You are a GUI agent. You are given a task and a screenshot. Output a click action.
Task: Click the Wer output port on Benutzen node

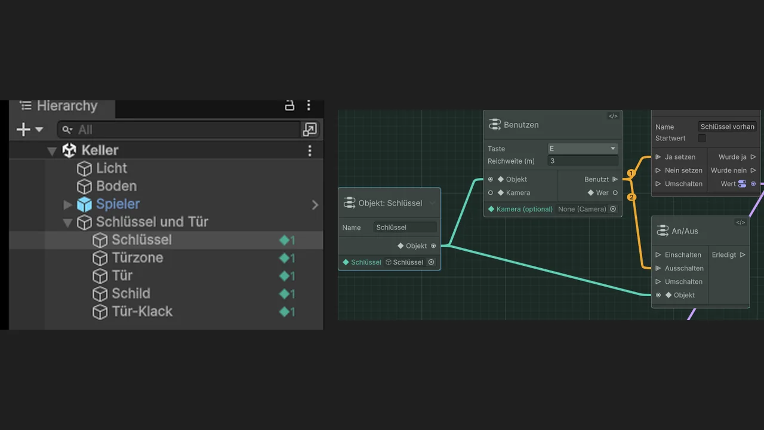(615, 193)
